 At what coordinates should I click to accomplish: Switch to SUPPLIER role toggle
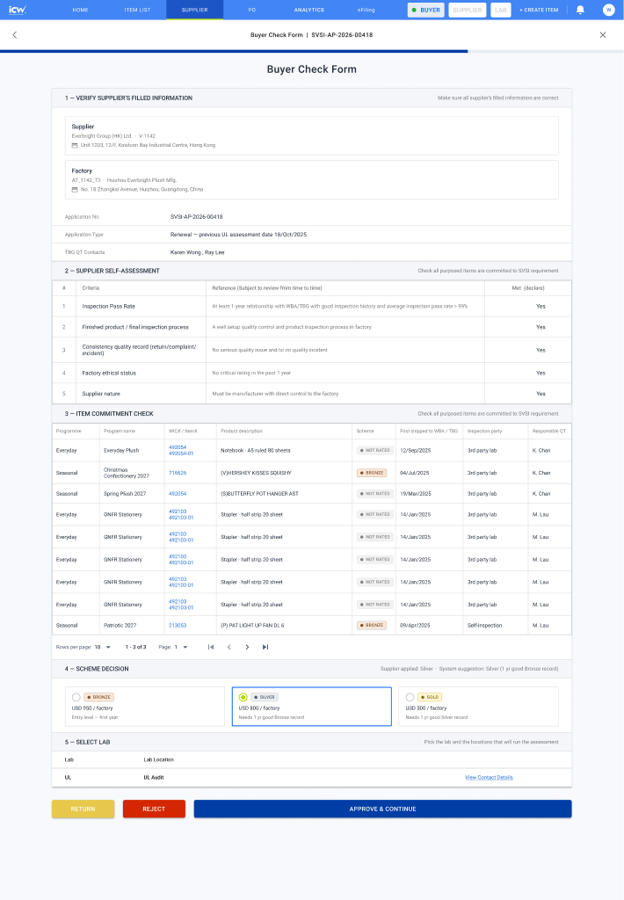click(468, 10)
